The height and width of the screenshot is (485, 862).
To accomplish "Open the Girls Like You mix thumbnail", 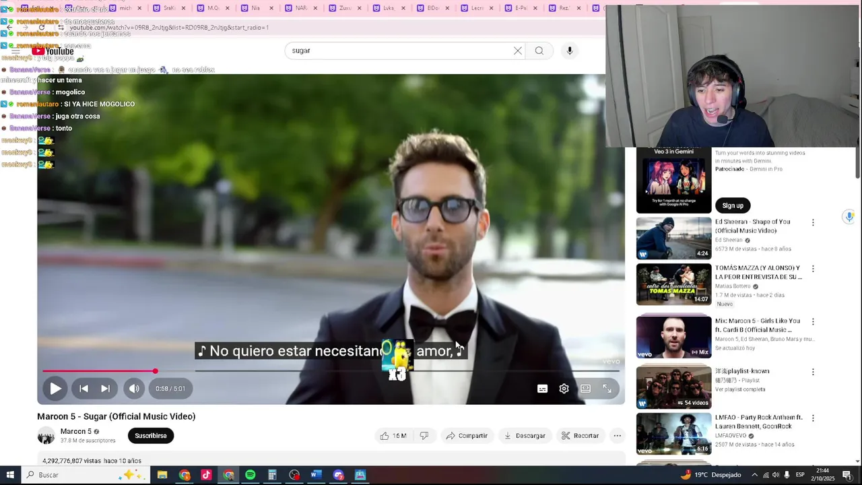I will (673, 336).
